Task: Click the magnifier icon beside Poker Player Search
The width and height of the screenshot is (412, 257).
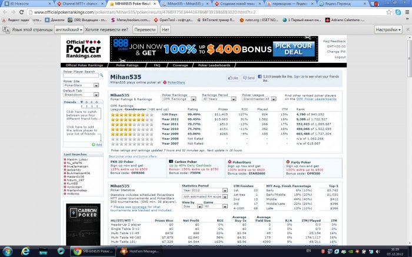Action: [x=101, y=75]
